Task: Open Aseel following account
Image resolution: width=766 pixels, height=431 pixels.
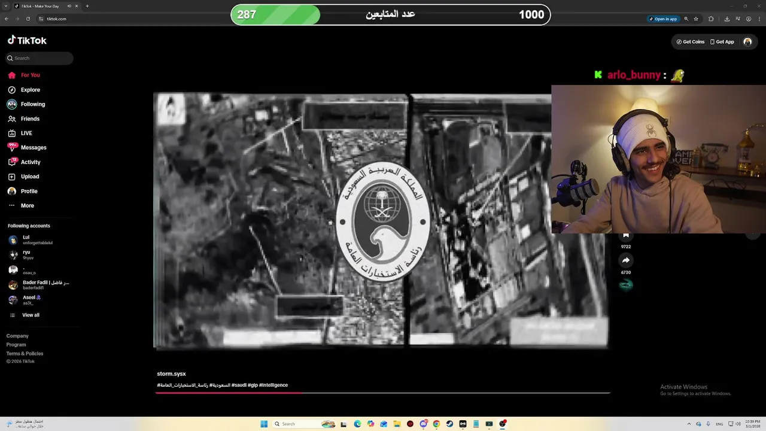Action: (x=24, y=300)
